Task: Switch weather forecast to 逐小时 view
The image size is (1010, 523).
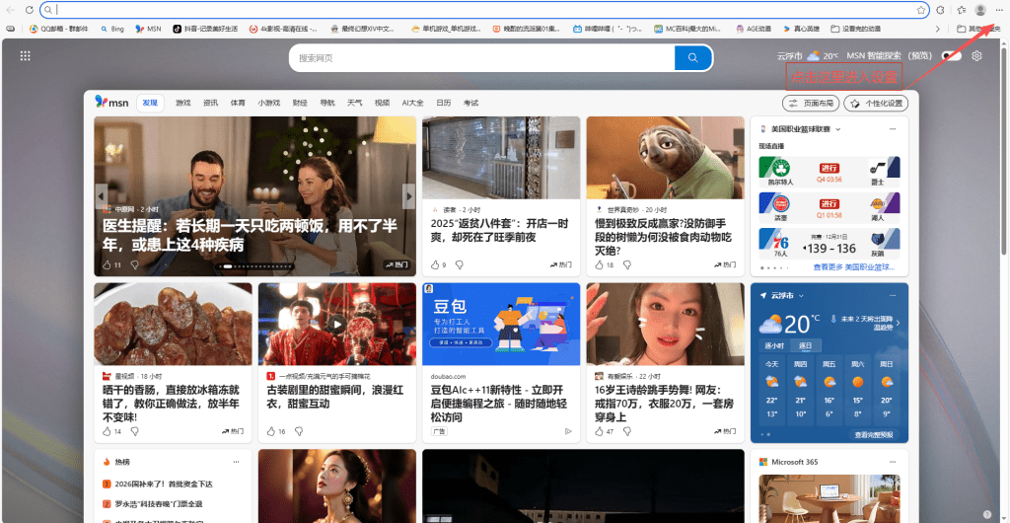Action: [x=774, y=346]
